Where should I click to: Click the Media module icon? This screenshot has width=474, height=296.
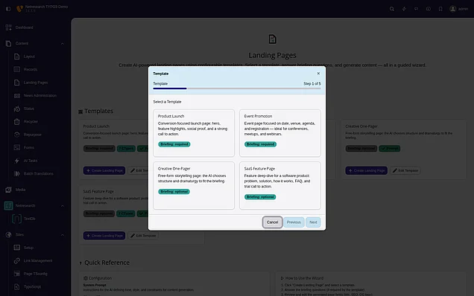8,190
